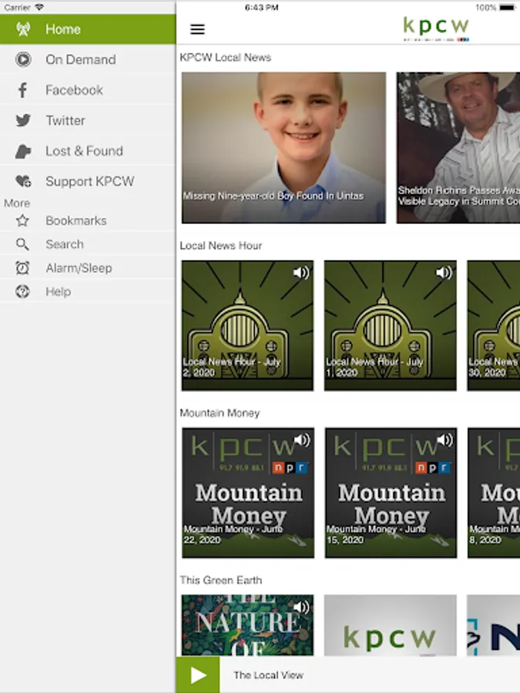Open Support KPCW page
Image resolution: width=520 pixels, height=693 pixels.
pos(88,181)
